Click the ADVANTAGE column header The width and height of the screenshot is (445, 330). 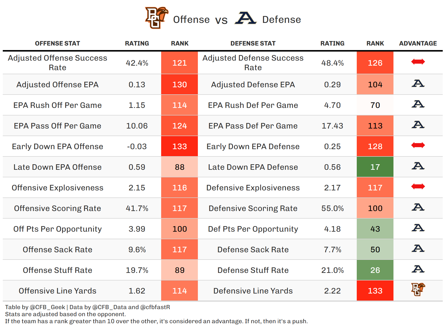pyautogui.click(x=418, y=44)
